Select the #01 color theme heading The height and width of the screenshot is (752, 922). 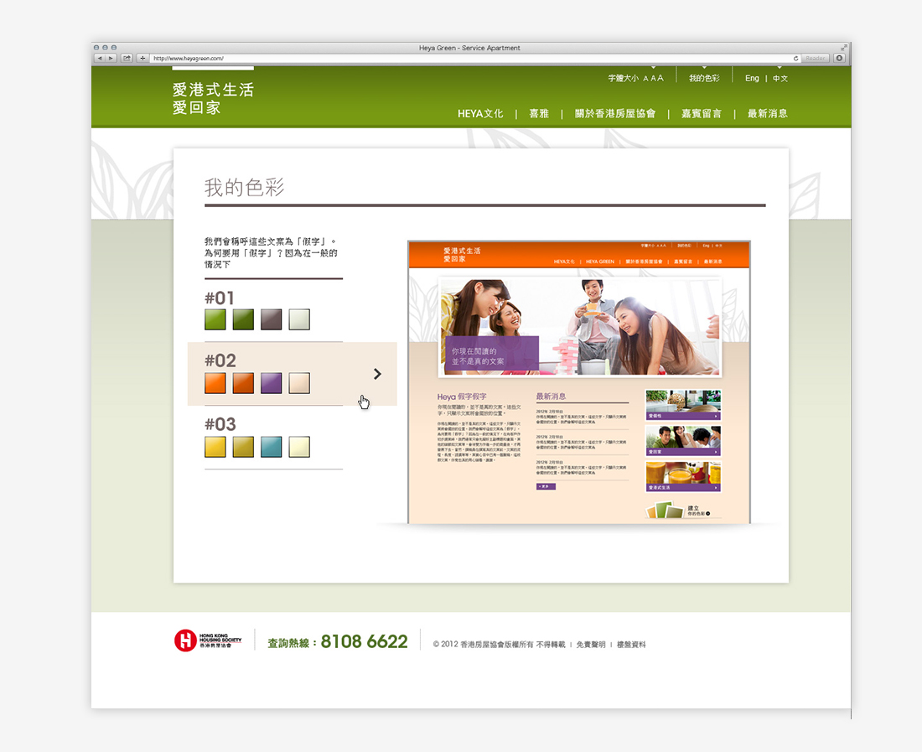[x=220, y=298]
